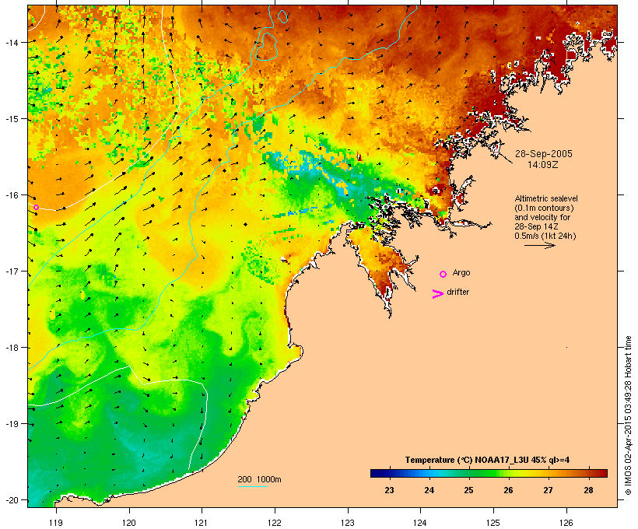Click the 'and velocity for' caption line

(542, 217)
